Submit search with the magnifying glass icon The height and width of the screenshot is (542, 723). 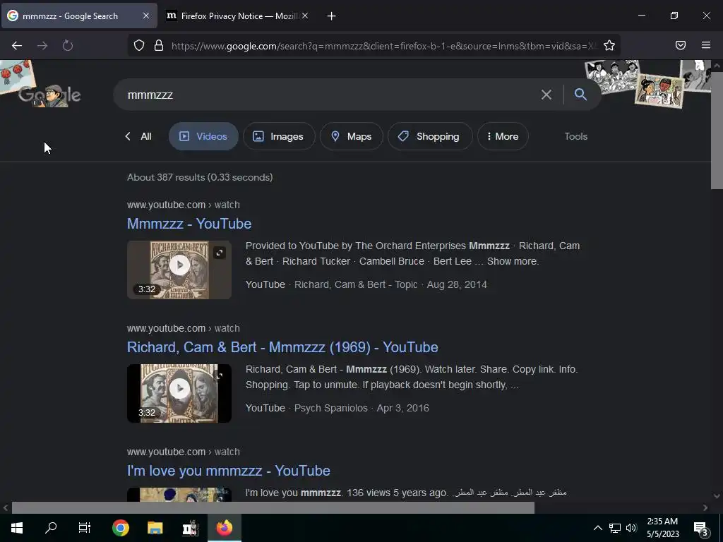(580, 95)
